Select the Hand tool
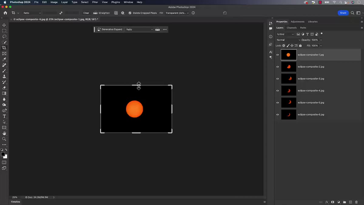 [4, 133]
